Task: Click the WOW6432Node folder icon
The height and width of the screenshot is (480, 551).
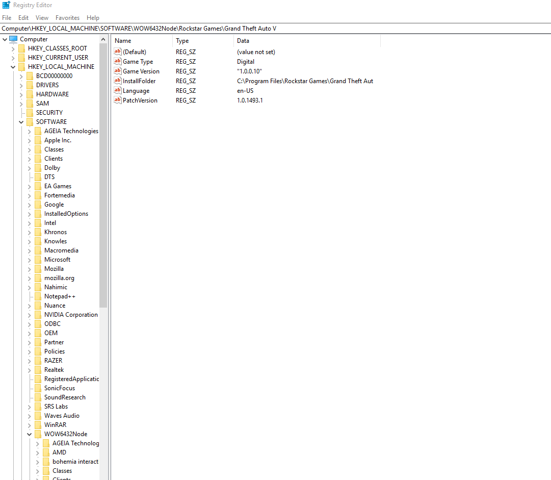Action: click(x=38, y=434)
